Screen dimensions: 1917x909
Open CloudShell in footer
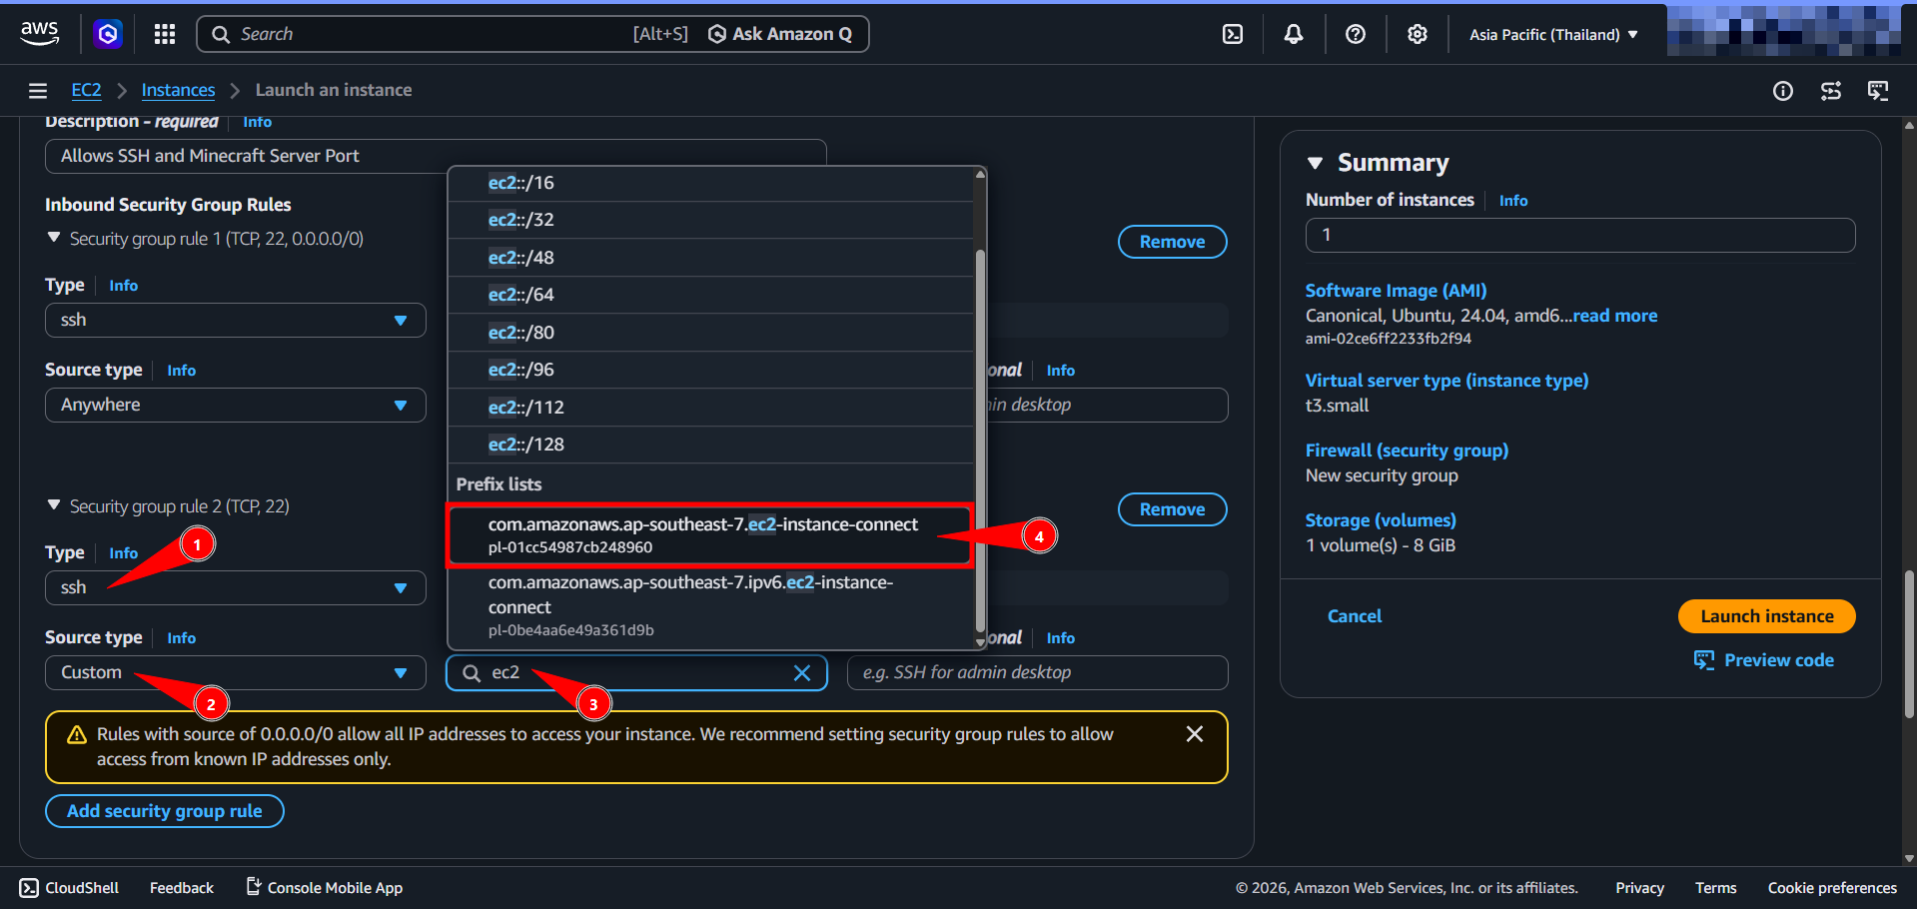pyautogui.click(x=69, y=888)
